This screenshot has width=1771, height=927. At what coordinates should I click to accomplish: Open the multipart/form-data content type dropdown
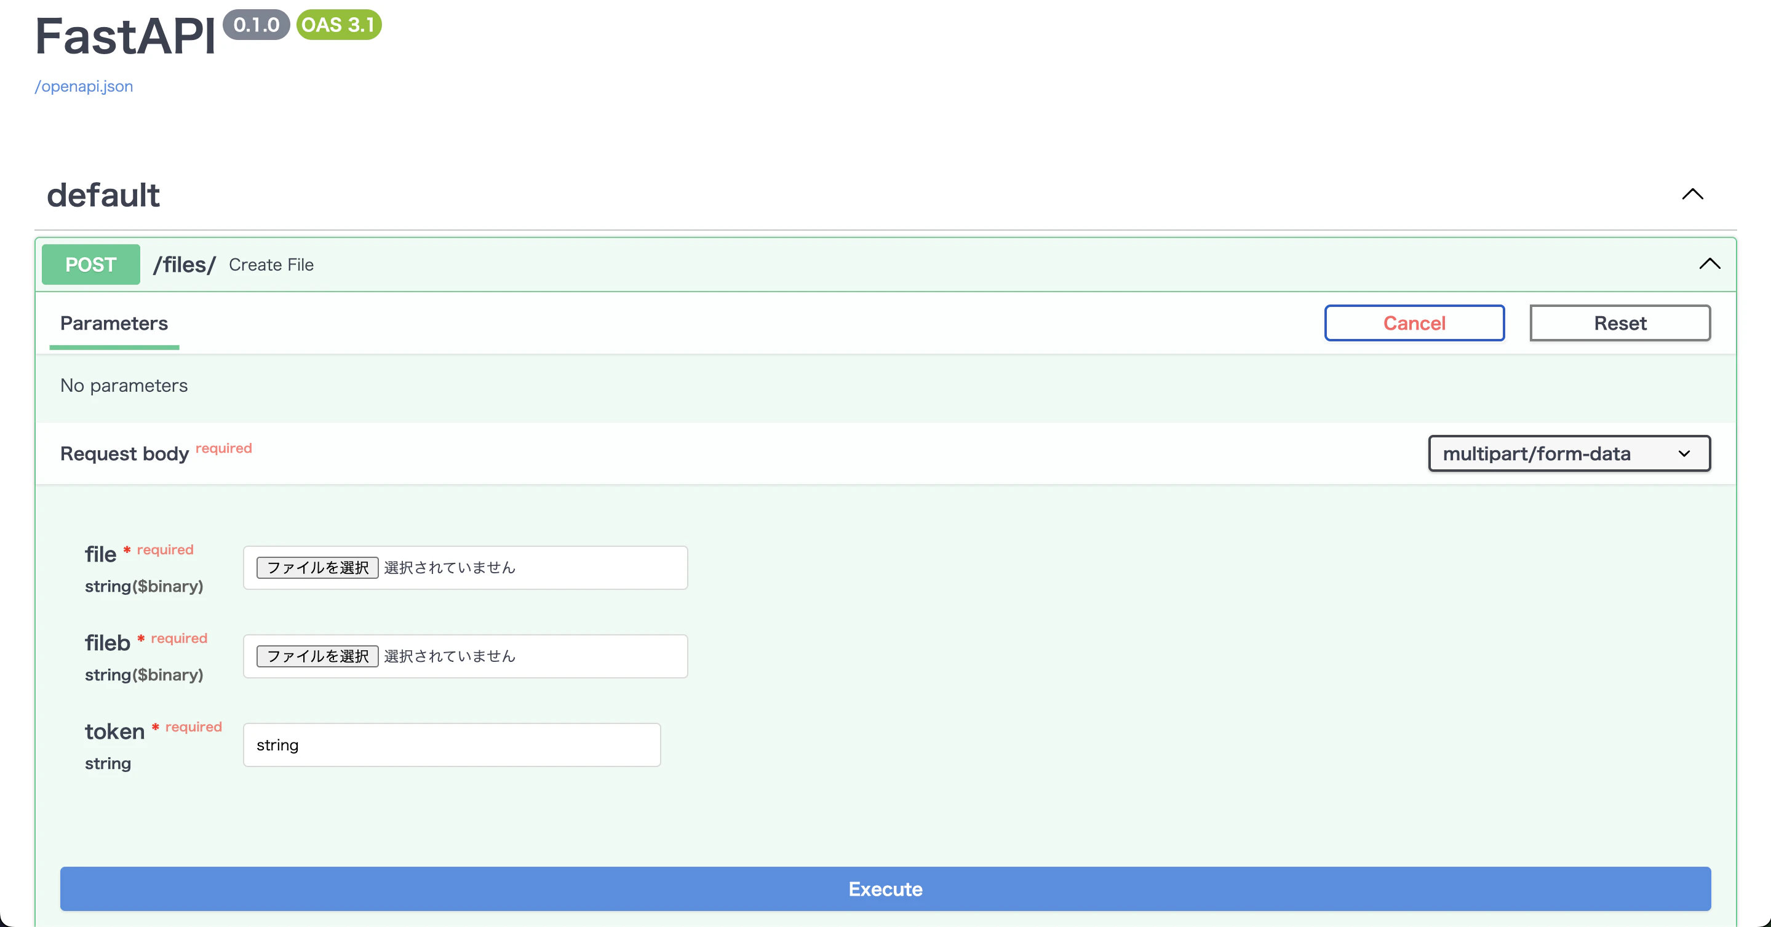click(x=1569, y=454)
